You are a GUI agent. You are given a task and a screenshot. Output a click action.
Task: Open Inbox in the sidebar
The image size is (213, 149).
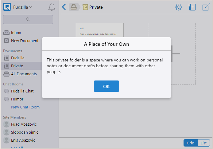(x=16, y=33)
